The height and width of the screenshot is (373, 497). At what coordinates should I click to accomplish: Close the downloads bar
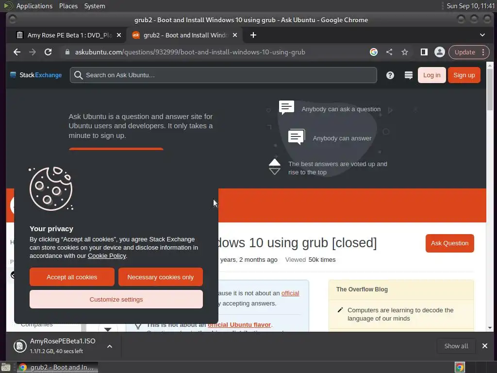(x=485, y=346)
